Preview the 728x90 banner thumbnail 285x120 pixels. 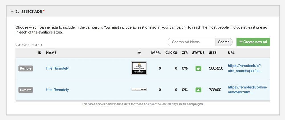coord(139,90)
